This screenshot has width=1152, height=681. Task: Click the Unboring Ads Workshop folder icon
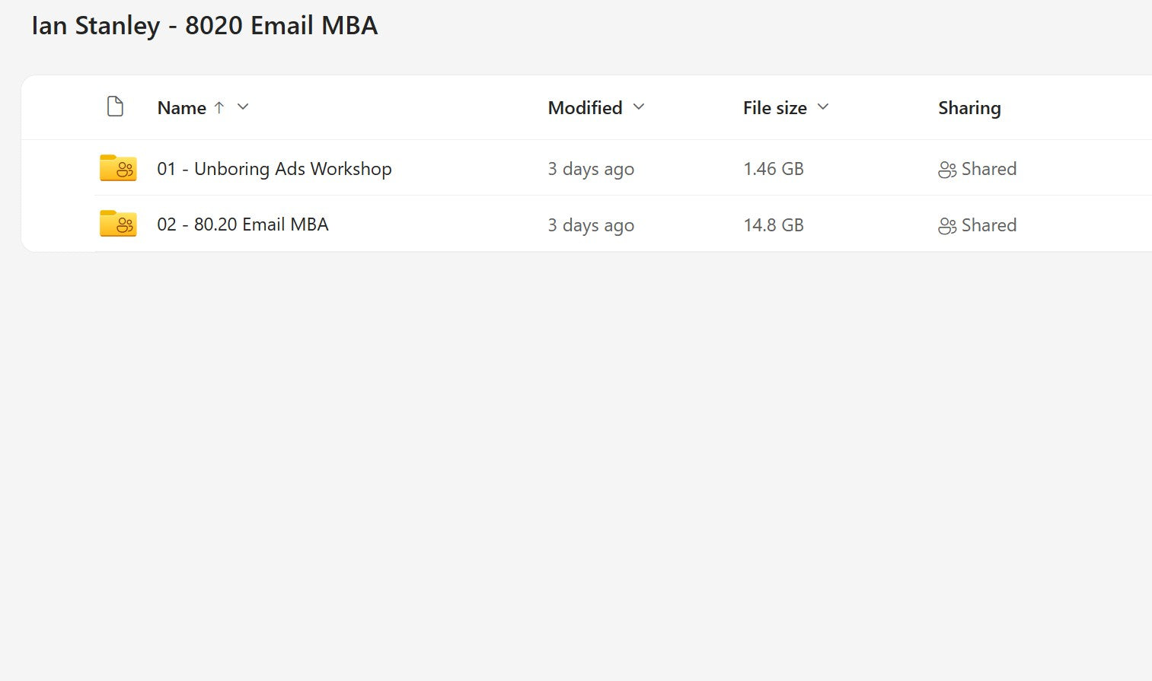[118, 168]
